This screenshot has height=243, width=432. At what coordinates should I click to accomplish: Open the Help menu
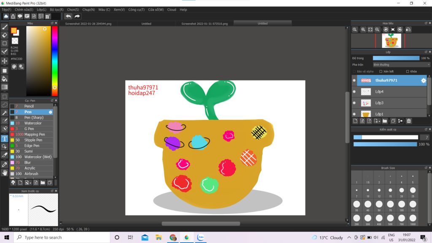click(183, 10)
